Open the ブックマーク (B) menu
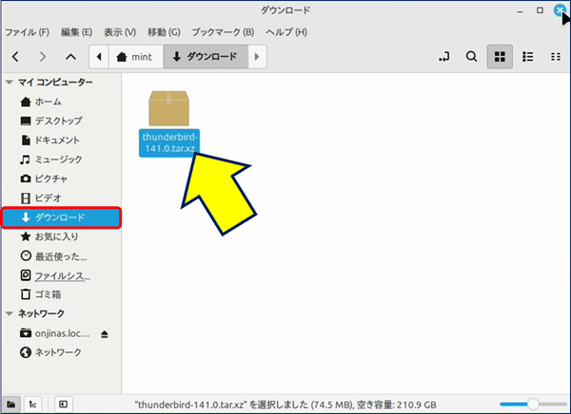571x414 pixels. (x=224, y=32)
